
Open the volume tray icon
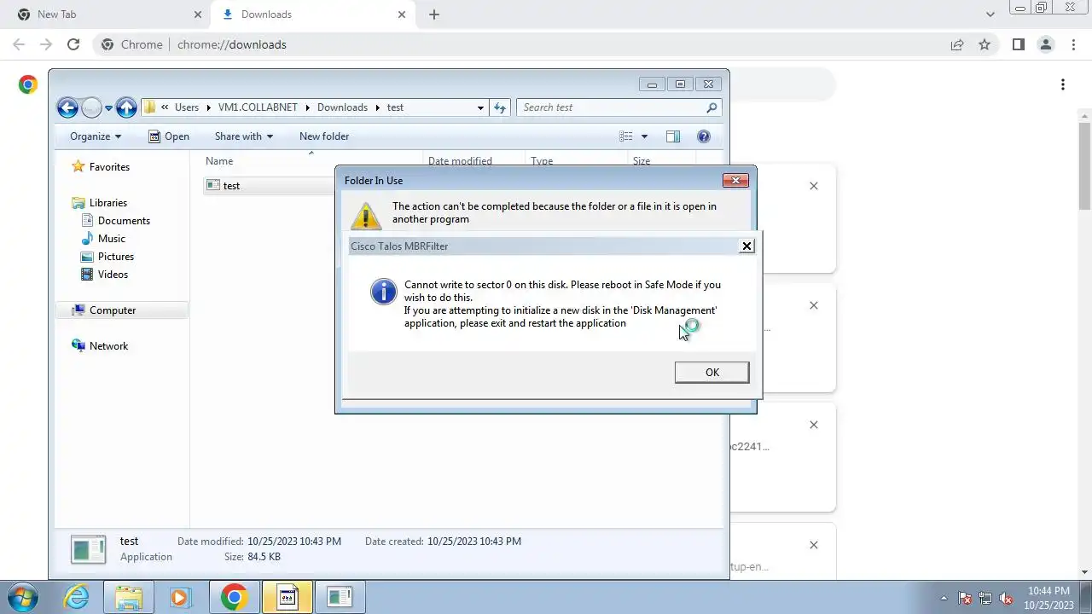tap(1006, 598)
